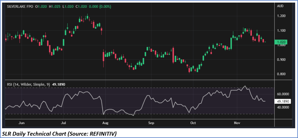Click the RSI (14, Wilder, Simple, 9) indicator label

click(x=29, y=84)
